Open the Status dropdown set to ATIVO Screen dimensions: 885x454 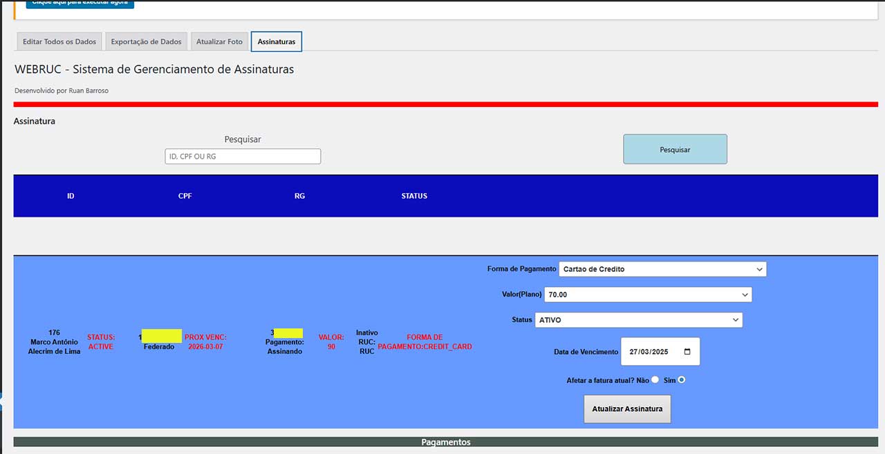click(638, 320)
